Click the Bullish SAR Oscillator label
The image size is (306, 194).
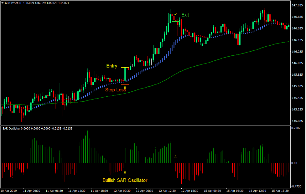[x=125, y=180]
